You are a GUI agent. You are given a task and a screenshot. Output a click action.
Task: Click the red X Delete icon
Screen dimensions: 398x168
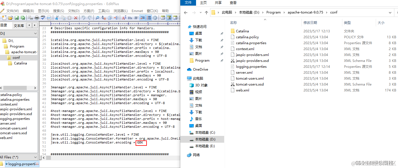pyautogui.click(x=76, y=18)
